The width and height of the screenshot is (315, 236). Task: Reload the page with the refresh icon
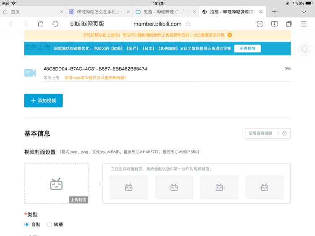55,24
